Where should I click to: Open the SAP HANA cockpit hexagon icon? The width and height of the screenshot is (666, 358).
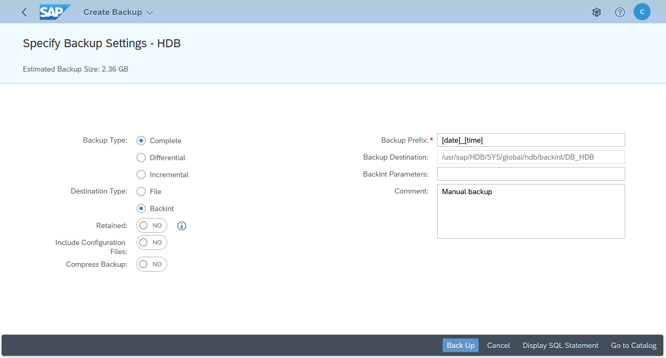pos(596,12)
